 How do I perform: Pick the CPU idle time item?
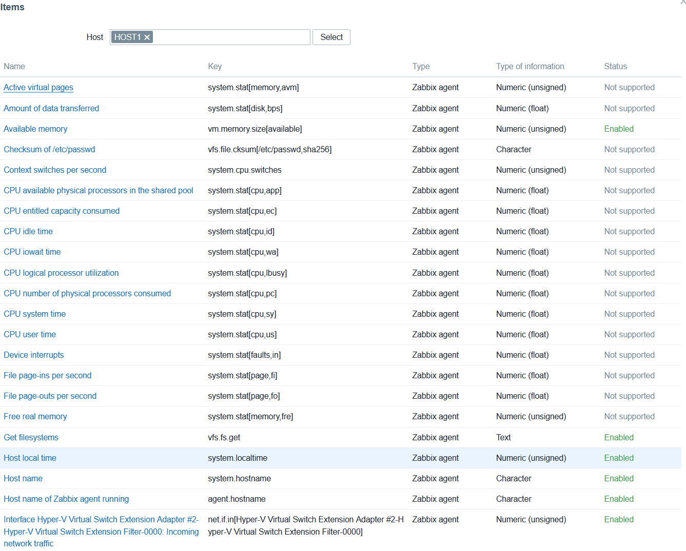[28, 232]
